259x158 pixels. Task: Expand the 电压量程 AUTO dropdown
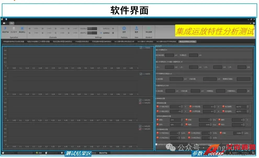click(247, 107)
